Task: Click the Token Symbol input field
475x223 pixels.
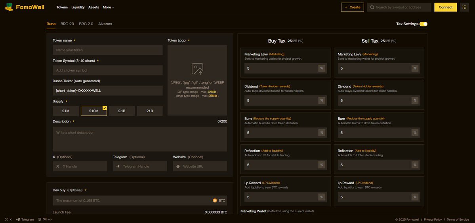Action: pos(107,70)
